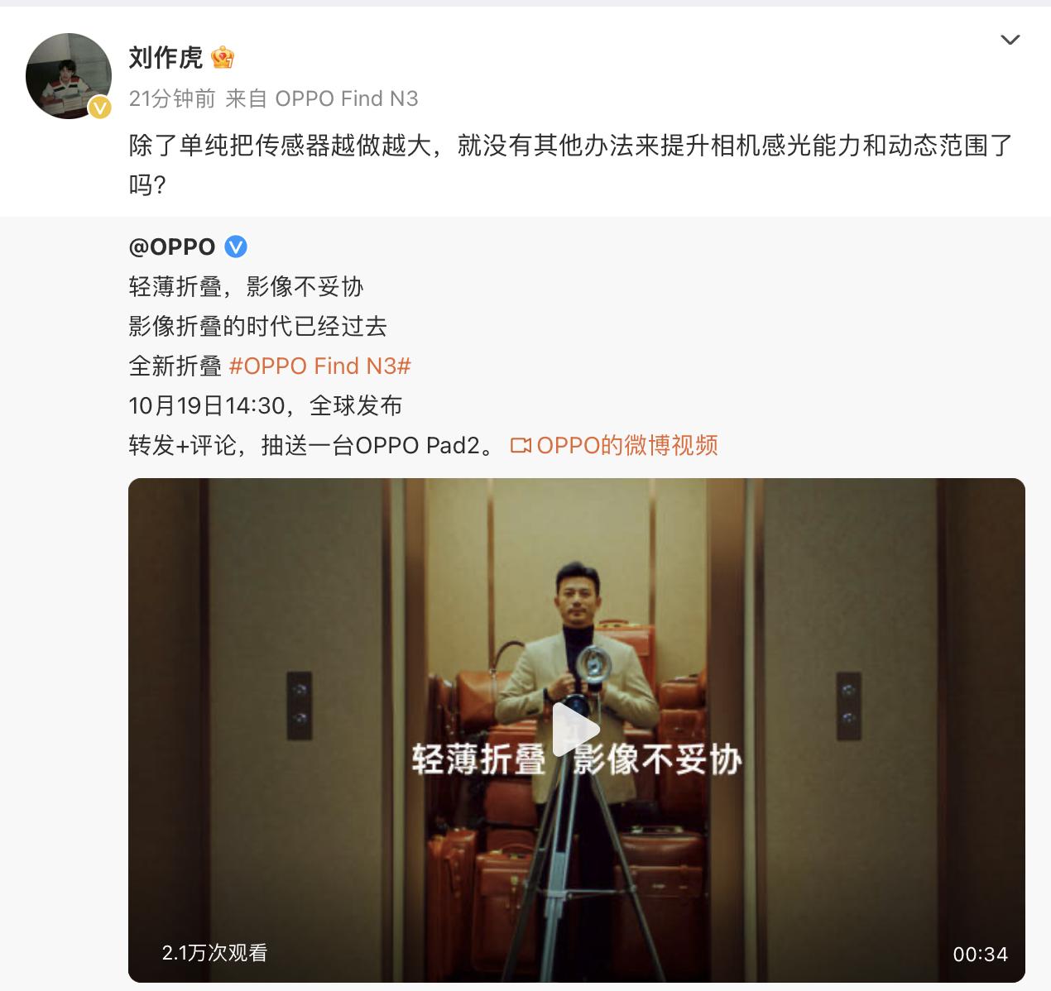Image resolution: width=1051 pixels, height=991 pixels.
Task: Open 刘作虎's profile avatar
Action: (x=69, y=76)
